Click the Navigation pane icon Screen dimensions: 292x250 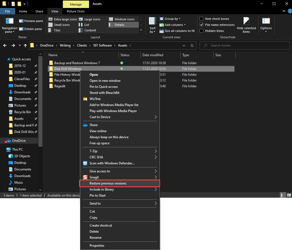[9, 21]
